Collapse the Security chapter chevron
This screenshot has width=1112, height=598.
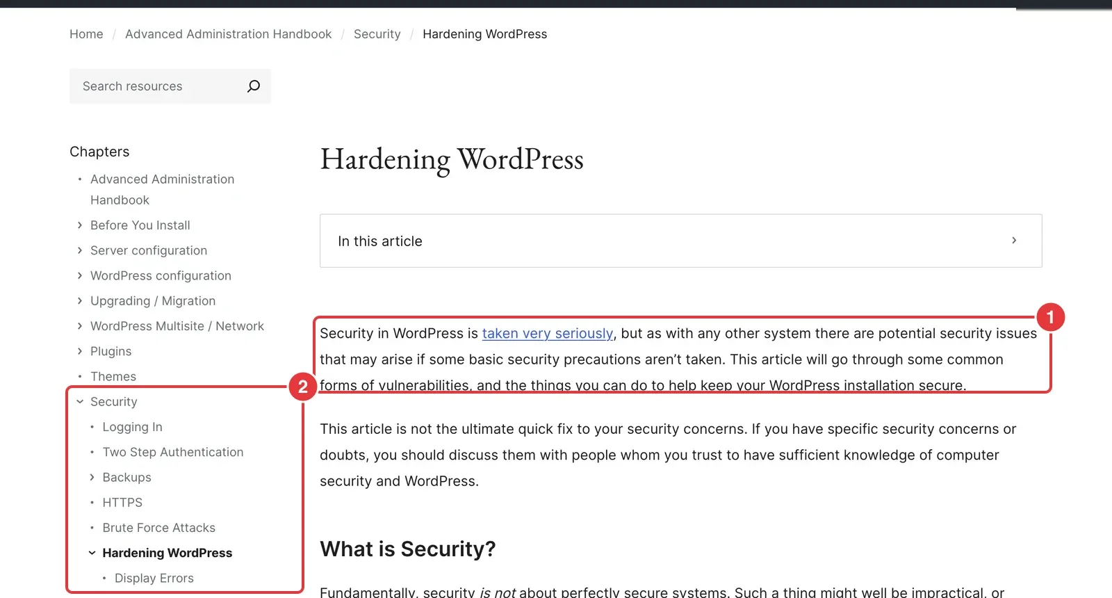point(80,402)
